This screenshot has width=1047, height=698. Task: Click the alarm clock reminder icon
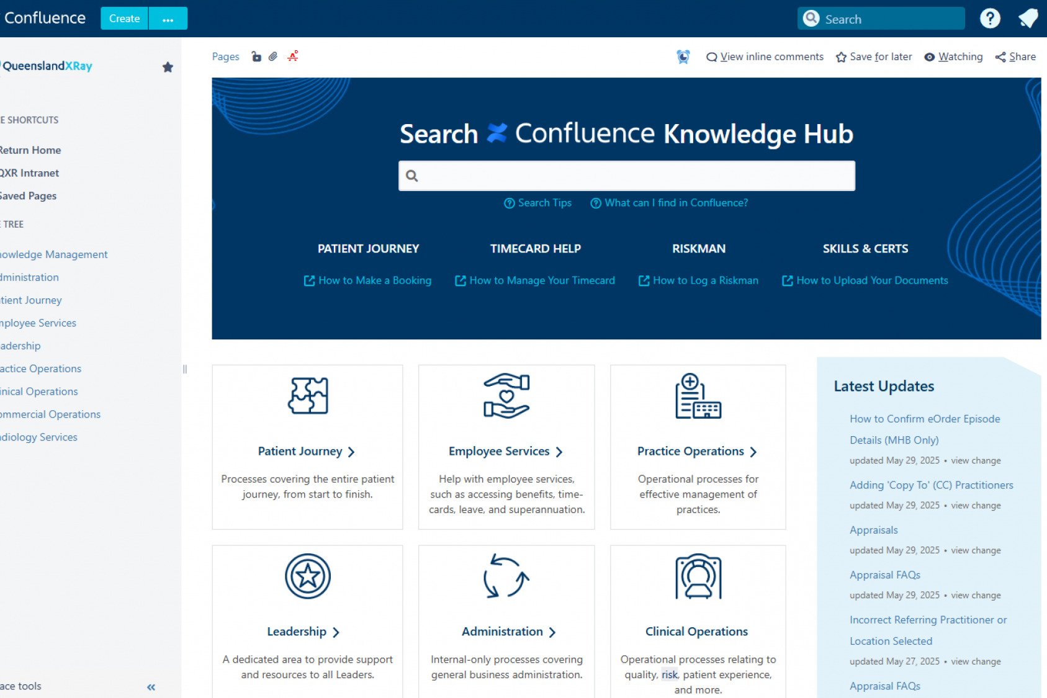point(683,56)
